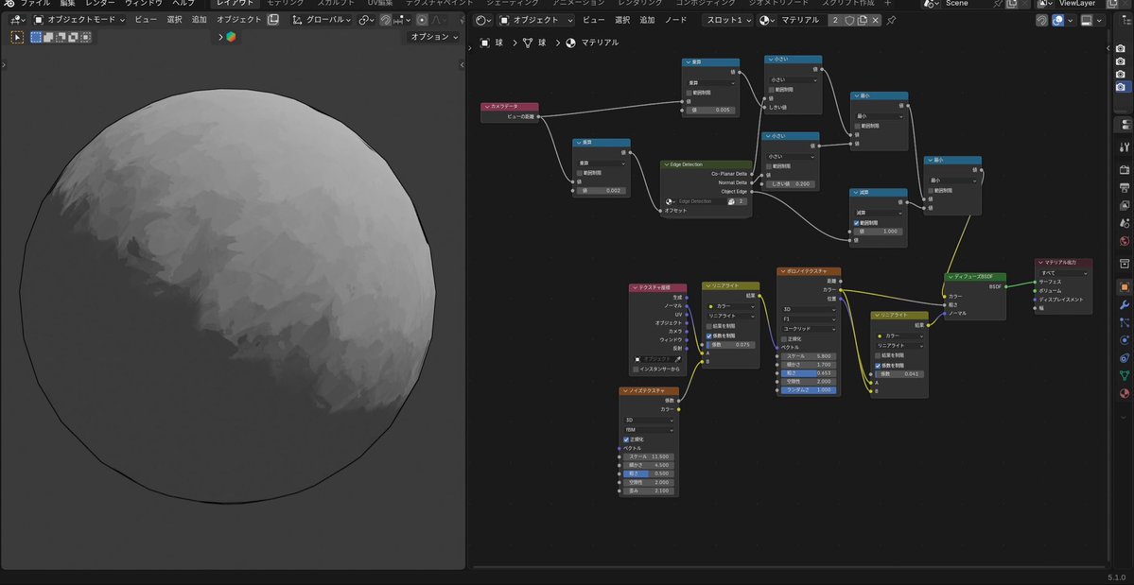The height and width of the screenshot is (585, 1134).
Task: Open the ヘルプ menu
Action: tap(183, 3)
